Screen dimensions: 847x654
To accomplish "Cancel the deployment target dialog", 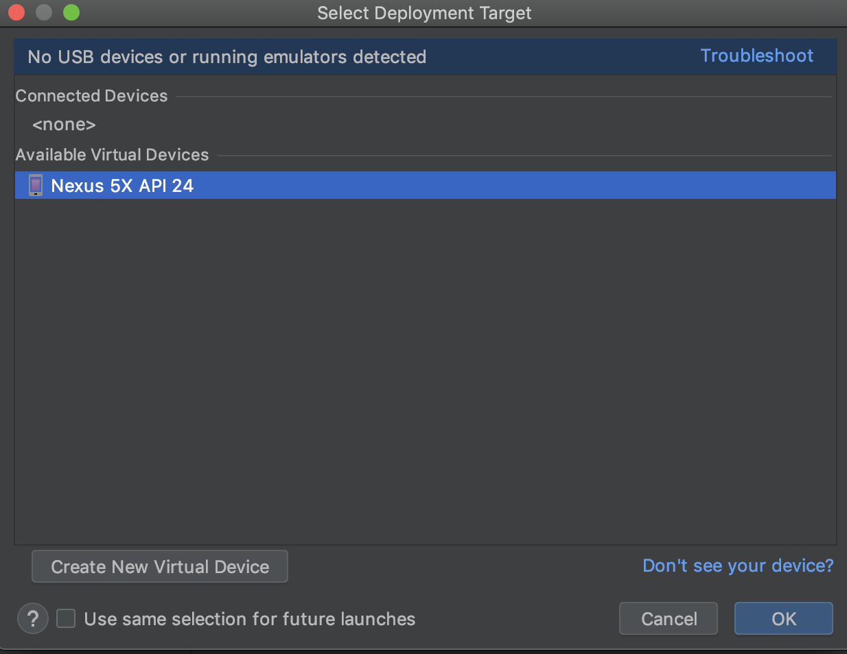I will [x=669, y=618].
